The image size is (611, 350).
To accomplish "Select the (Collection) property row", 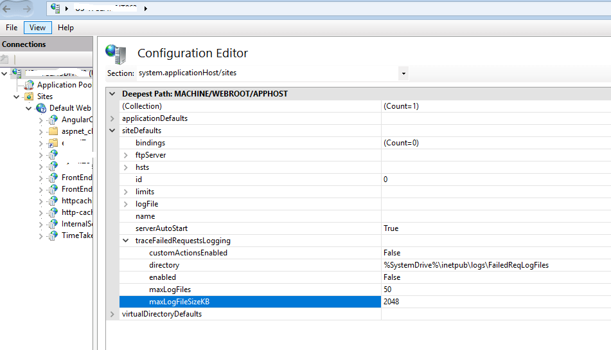I will coord(250,106).
